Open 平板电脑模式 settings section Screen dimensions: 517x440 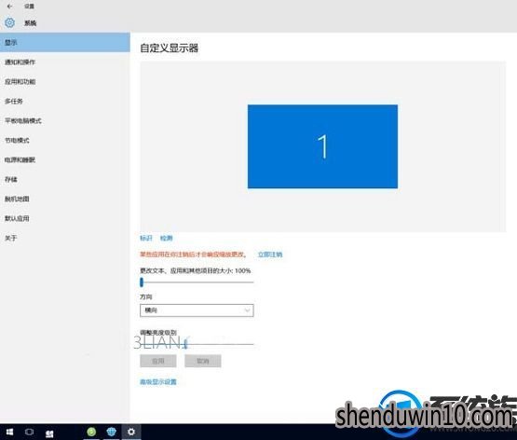(65, 120)
